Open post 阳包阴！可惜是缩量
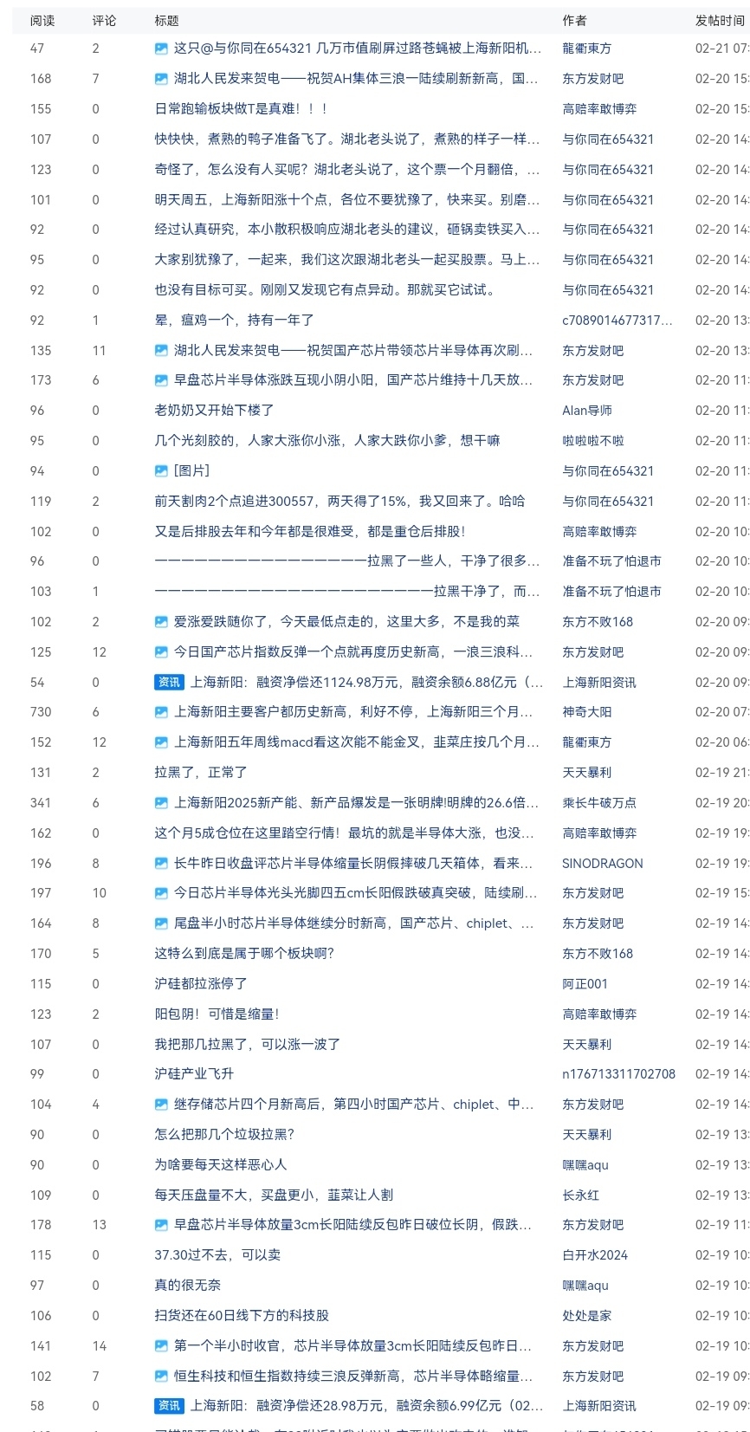 point(217,1014)
